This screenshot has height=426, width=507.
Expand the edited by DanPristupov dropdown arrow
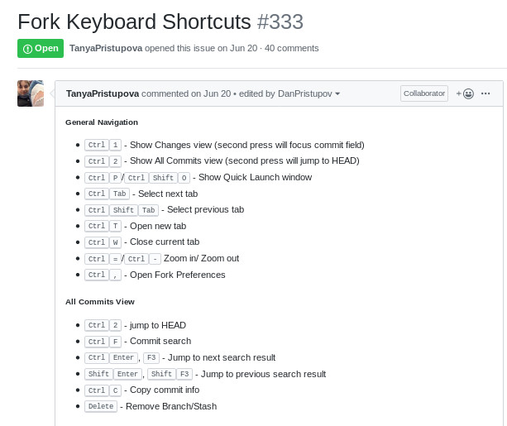pyautogui.click(x=337, y=93)
